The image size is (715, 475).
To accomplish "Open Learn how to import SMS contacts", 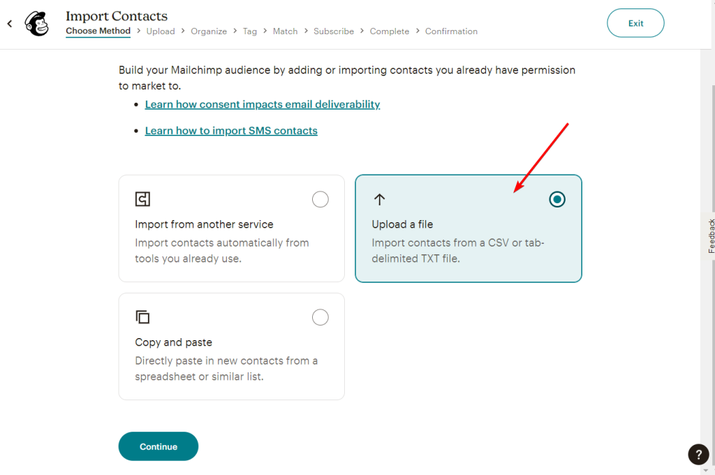I will coord(231,131).
